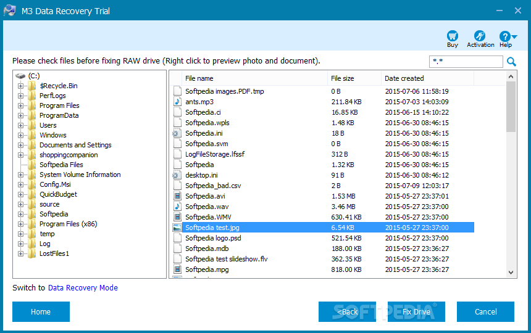Select the Config.Msi folder
Screen dimensions: 531x333
55,184
